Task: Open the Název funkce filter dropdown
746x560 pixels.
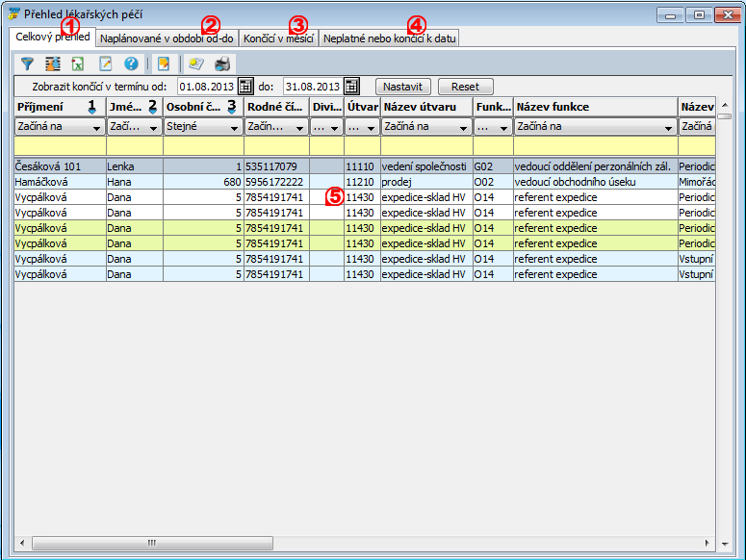Action: pos(668,127)
